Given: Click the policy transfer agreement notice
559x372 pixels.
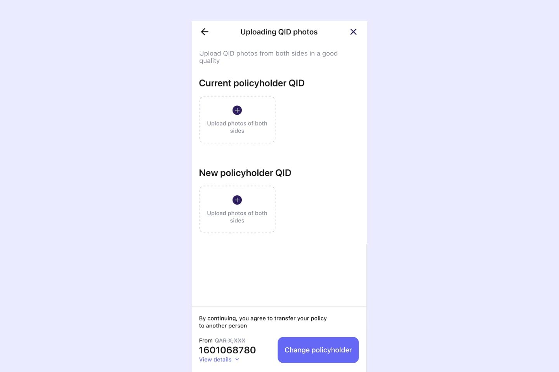Looking at the screenshot, I should 263,322.
